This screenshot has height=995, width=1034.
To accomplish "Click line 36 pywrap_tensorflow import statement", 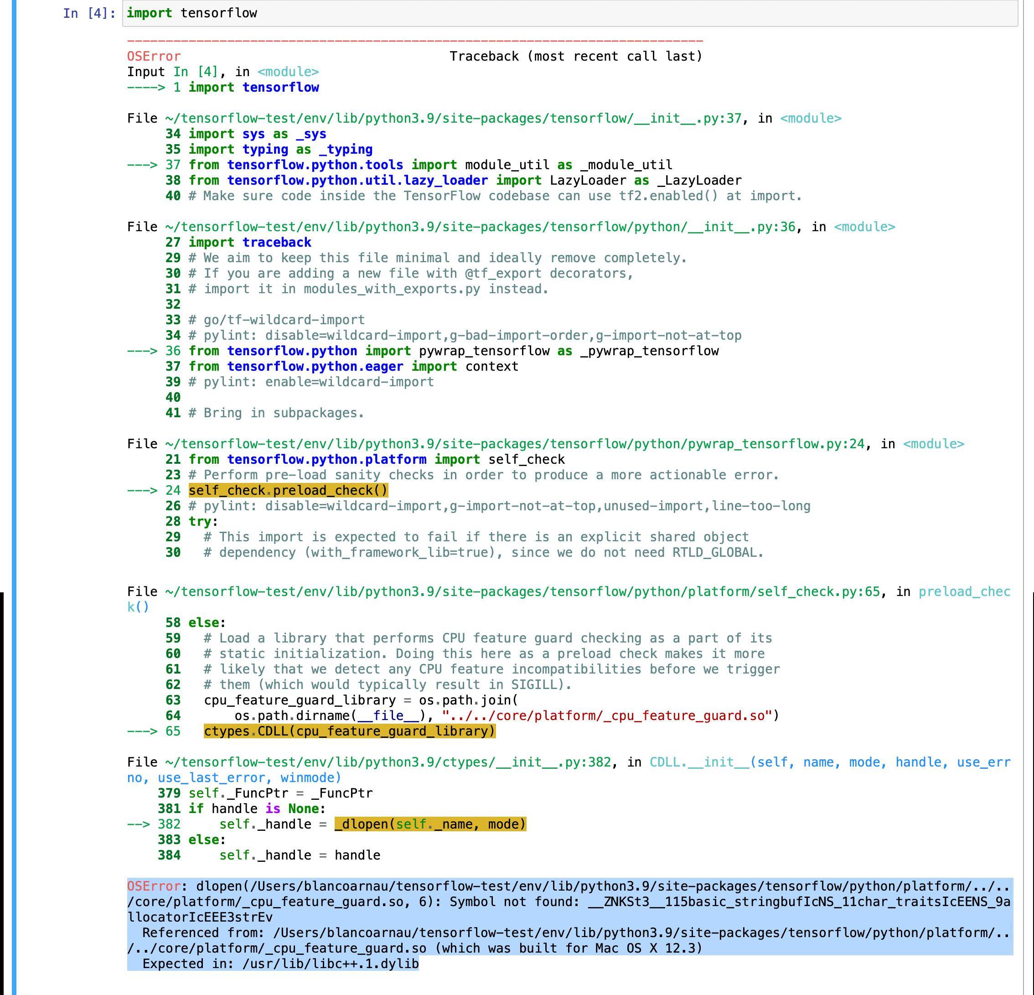I will 454,351.
